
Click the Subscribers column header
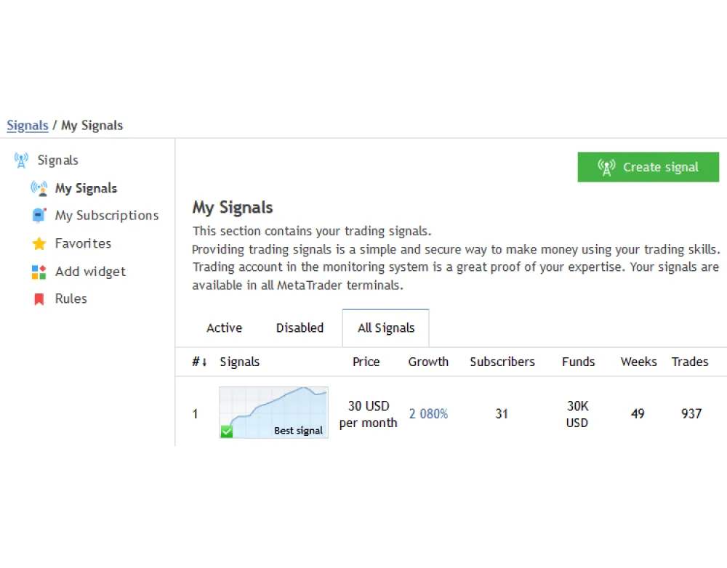[502, 362]
